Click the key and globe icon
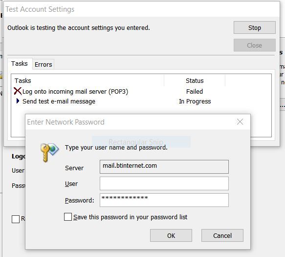285x257 pixels. tap(50, 152)
